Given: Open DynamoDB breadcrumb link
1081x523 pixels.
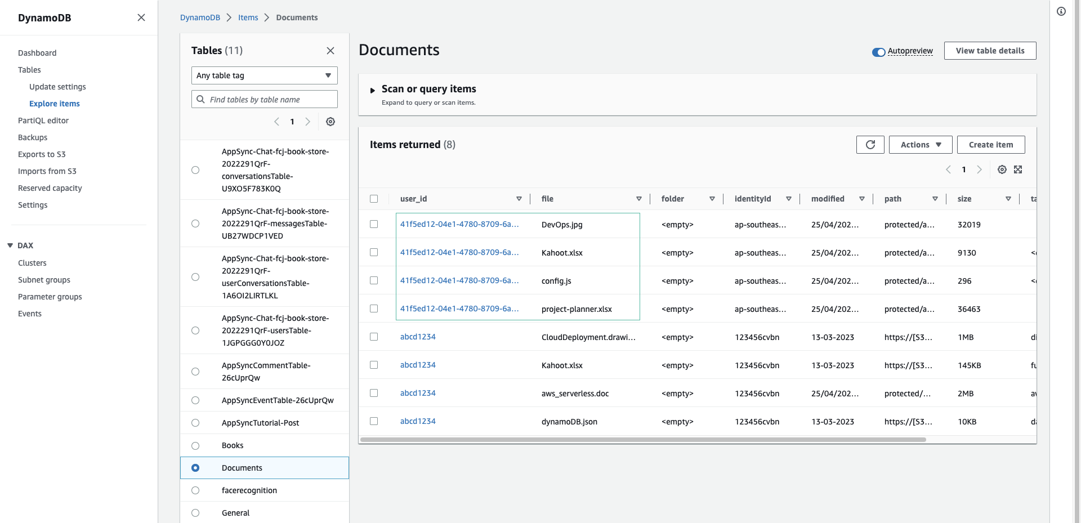Looking at the screenshot, I should (200, 17).
